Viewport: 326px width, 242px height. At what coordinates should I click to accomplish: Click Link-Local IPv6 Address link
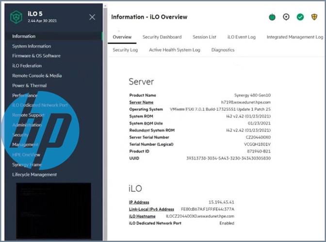151,209
